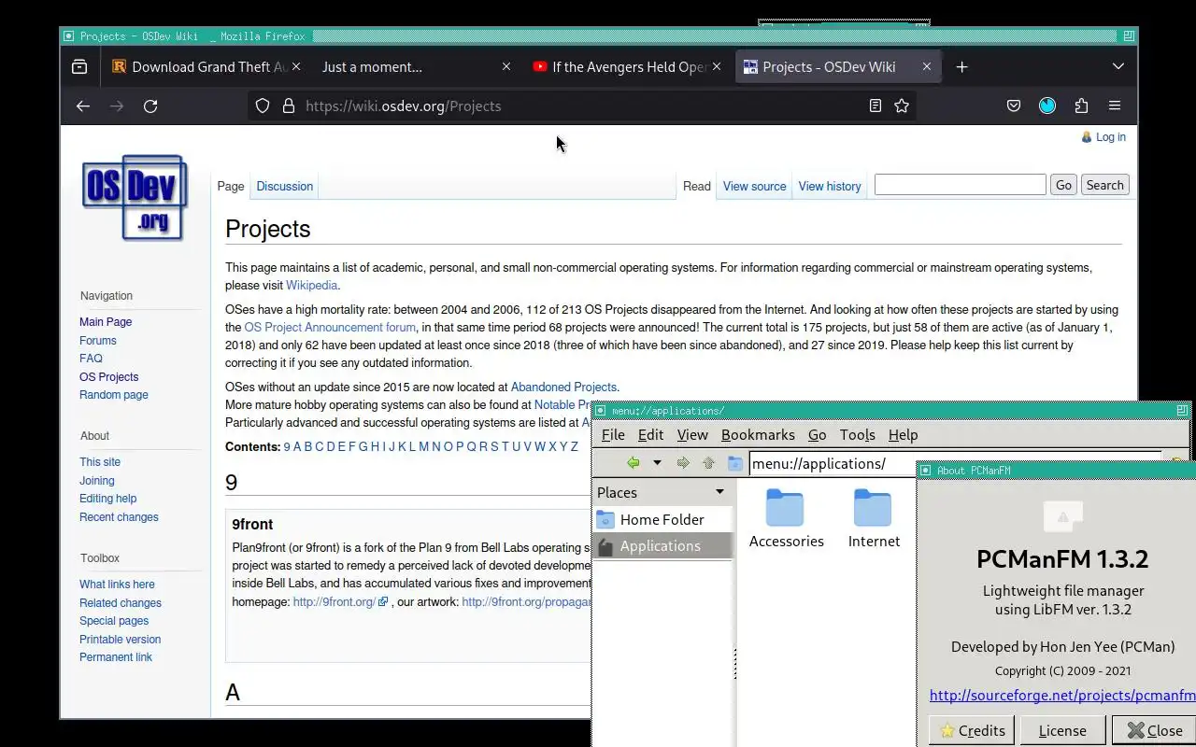Open PCManFM View menu

pyautogui.click(x=692, y=435)
